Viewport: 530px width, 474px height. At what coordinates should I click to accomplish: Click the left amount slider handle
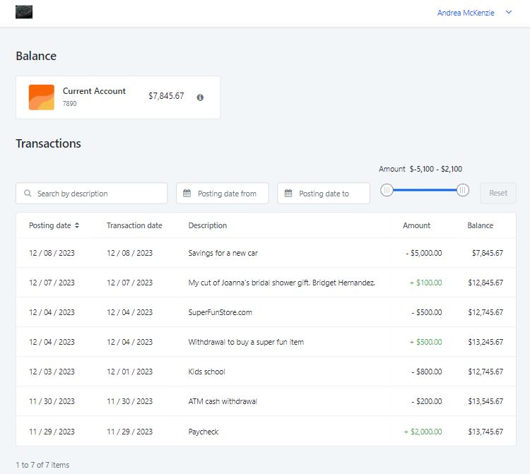(387, 190)
